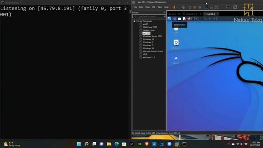Close the Home tab
The width and height of the screenshot is (263, 148).
click(x=179, y=14)
